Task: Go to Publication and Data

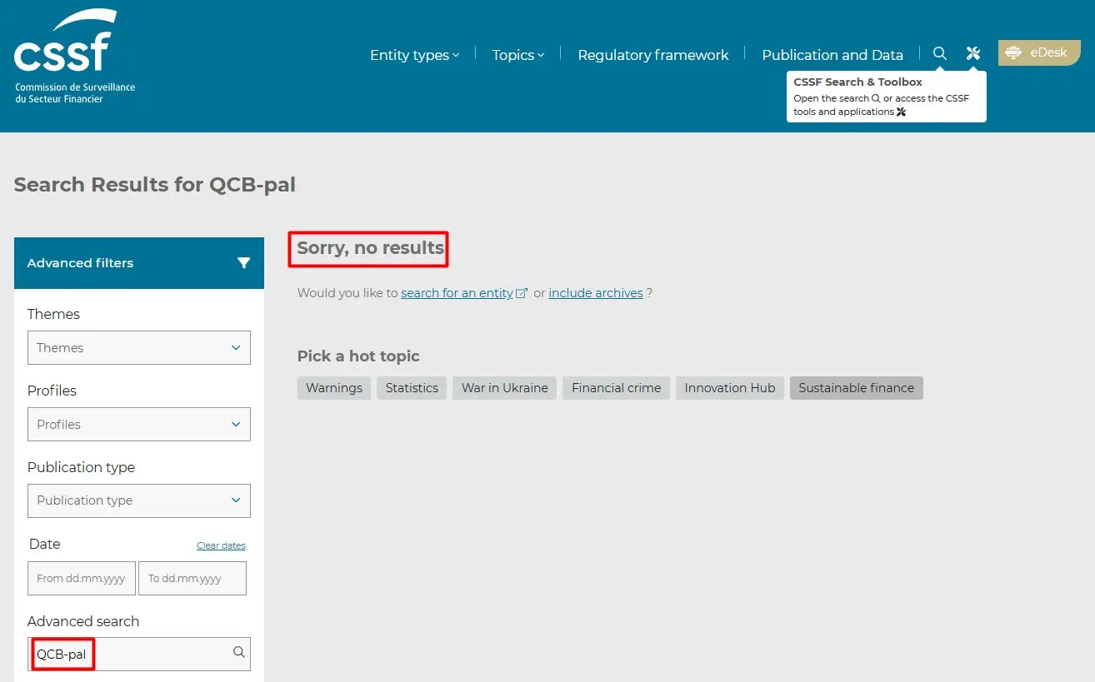Action: pos(832,55)
